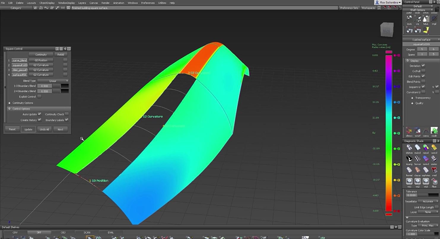This screenshot has width=440, height=239.
Task: Click the Update button
Action: pos(28,129)
